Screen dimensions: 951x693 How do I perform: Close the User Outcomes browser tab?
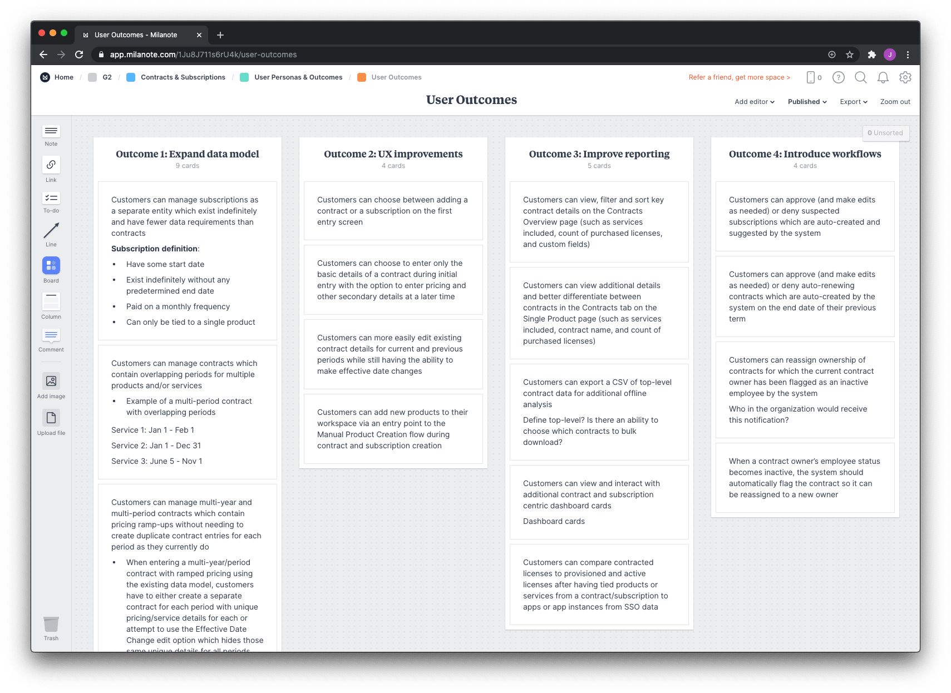199,35
